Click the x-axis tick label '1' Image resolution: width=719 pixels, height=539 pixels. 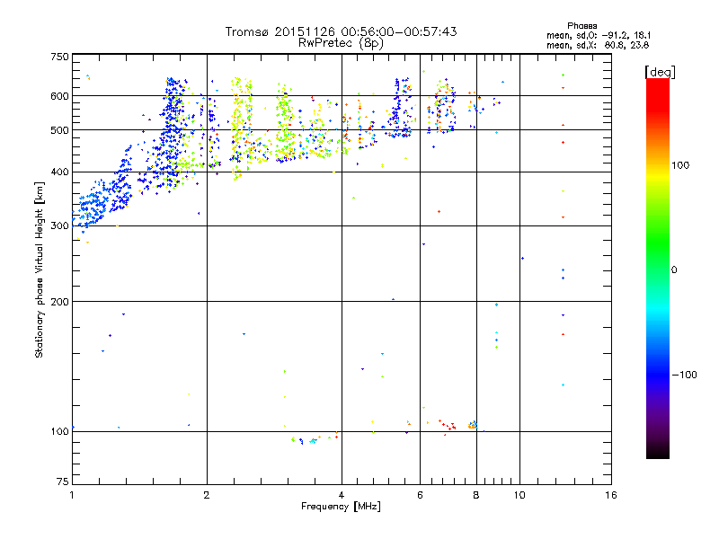click(72, 495)
